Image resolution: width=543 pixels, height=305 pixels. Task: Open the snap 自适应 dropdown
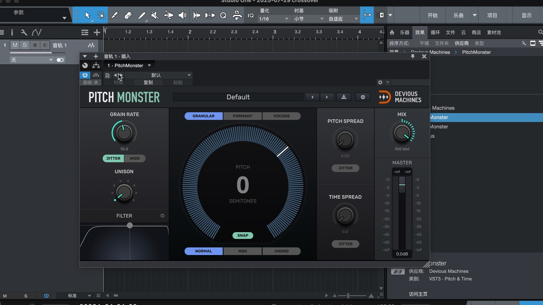coord(343,19)
